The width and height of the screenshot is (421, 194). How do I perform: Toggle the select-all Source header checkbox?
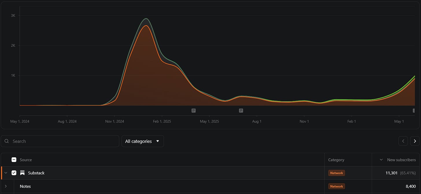(x=14, y=160)
